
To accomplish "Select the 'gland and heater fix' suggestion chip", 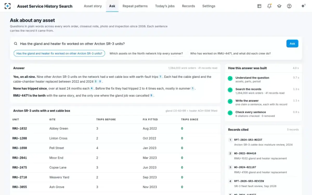I will point(59,53).
